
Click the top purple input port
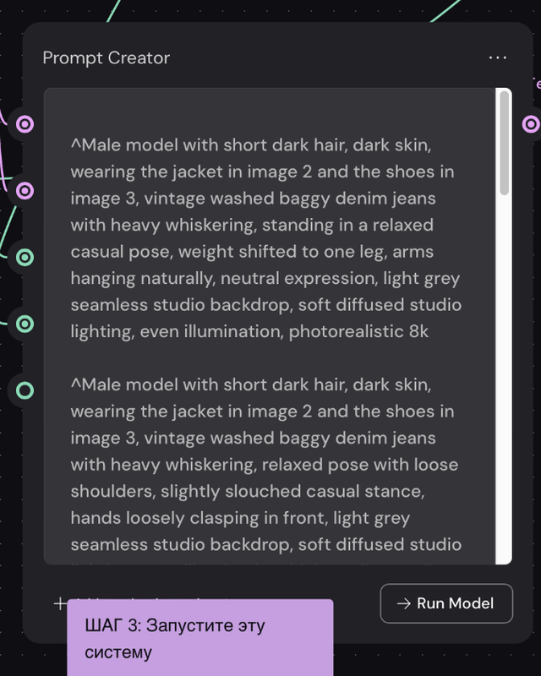[x=25, y=125]
